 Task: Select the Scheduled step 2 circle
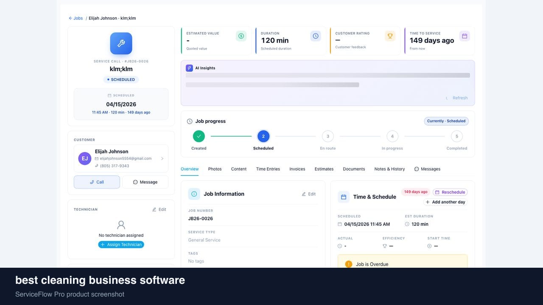(263, 136)
